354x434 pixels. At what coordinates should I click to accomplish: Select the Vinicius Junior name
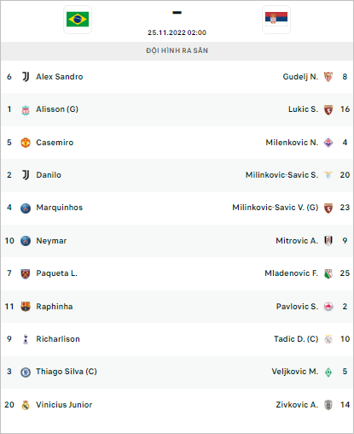pos(64,405)
